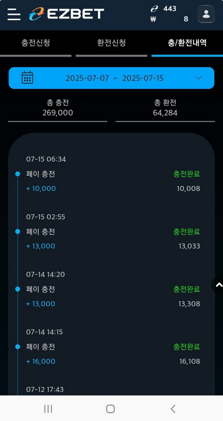Image resolution: width=223 pixels, height=421 pixels.
Task: Tap the scroll-to-top arrow button
Action: pyautogui.click(x=218, y=285)
